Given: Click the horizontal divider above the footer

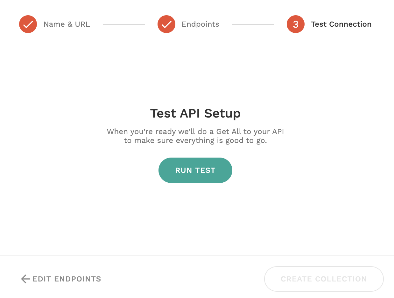Looking at the screenshot, I should (x=197, y=256).
